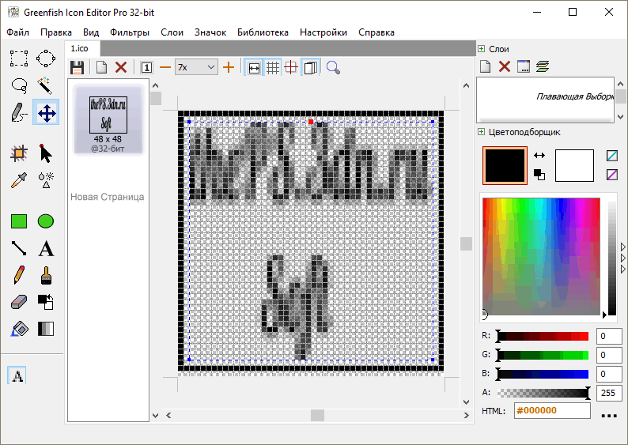The height and width of the screenshot is (445, 628).
Task: Pick the Pencil drawing tool
Action: pyautogui.click(x=19, y=275)
